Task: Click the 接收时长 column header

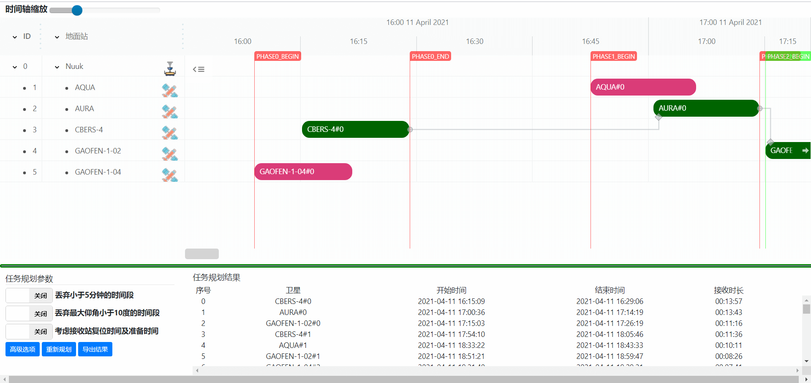Action: click(x=729, y=290)
